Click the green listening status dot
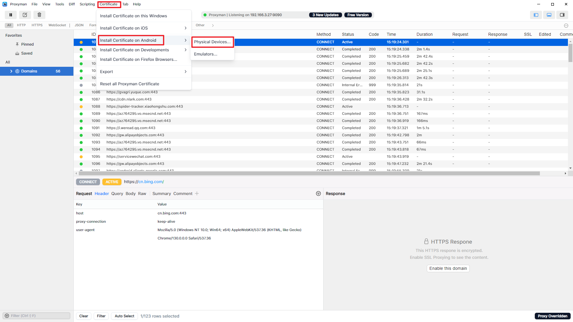This screenshot has height=322, width=573. click(205, 15)
